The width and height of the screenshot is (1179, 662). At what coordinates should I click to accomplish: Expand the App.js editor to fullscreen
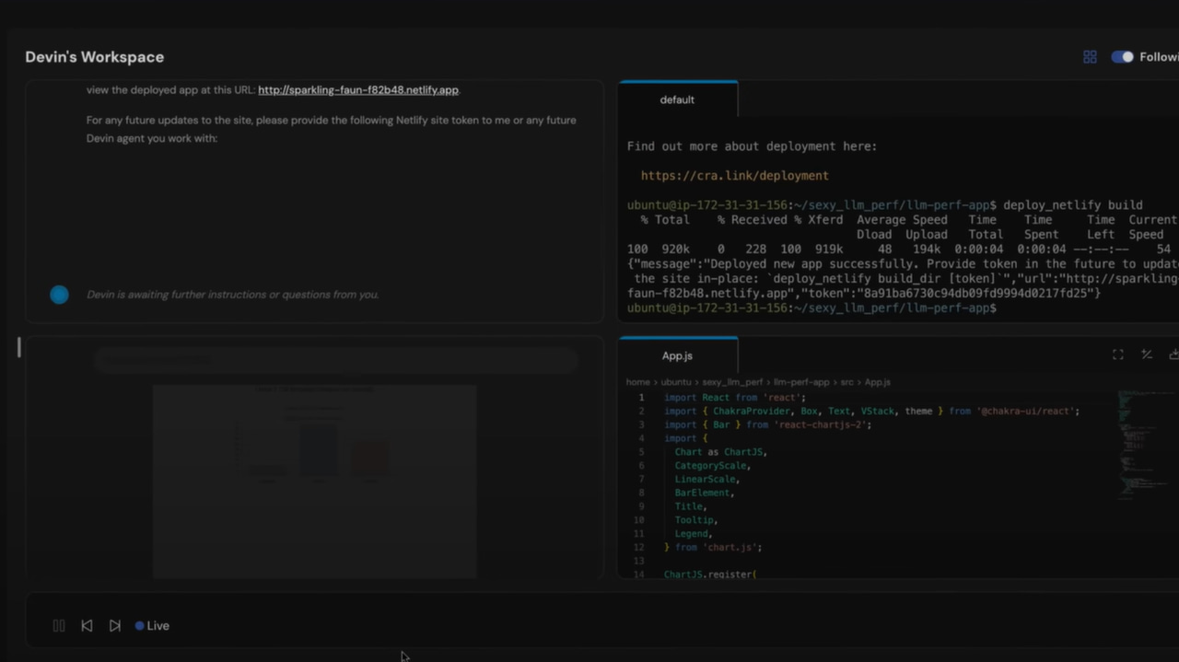[1117, 354]
